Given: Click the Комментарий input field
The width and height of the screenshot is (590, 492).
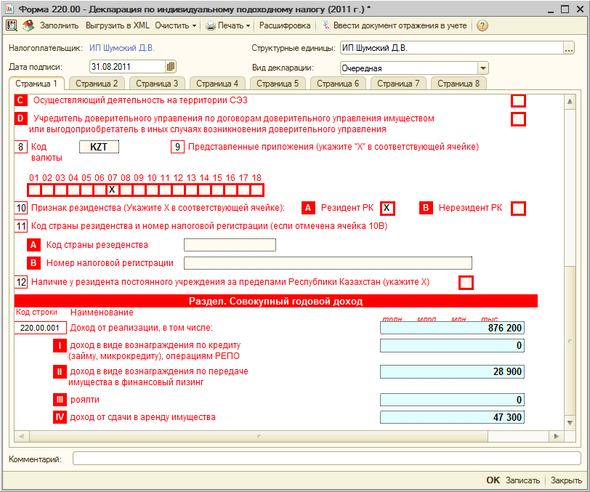Looking at the screenshot, I should click(x=326, y=459).
